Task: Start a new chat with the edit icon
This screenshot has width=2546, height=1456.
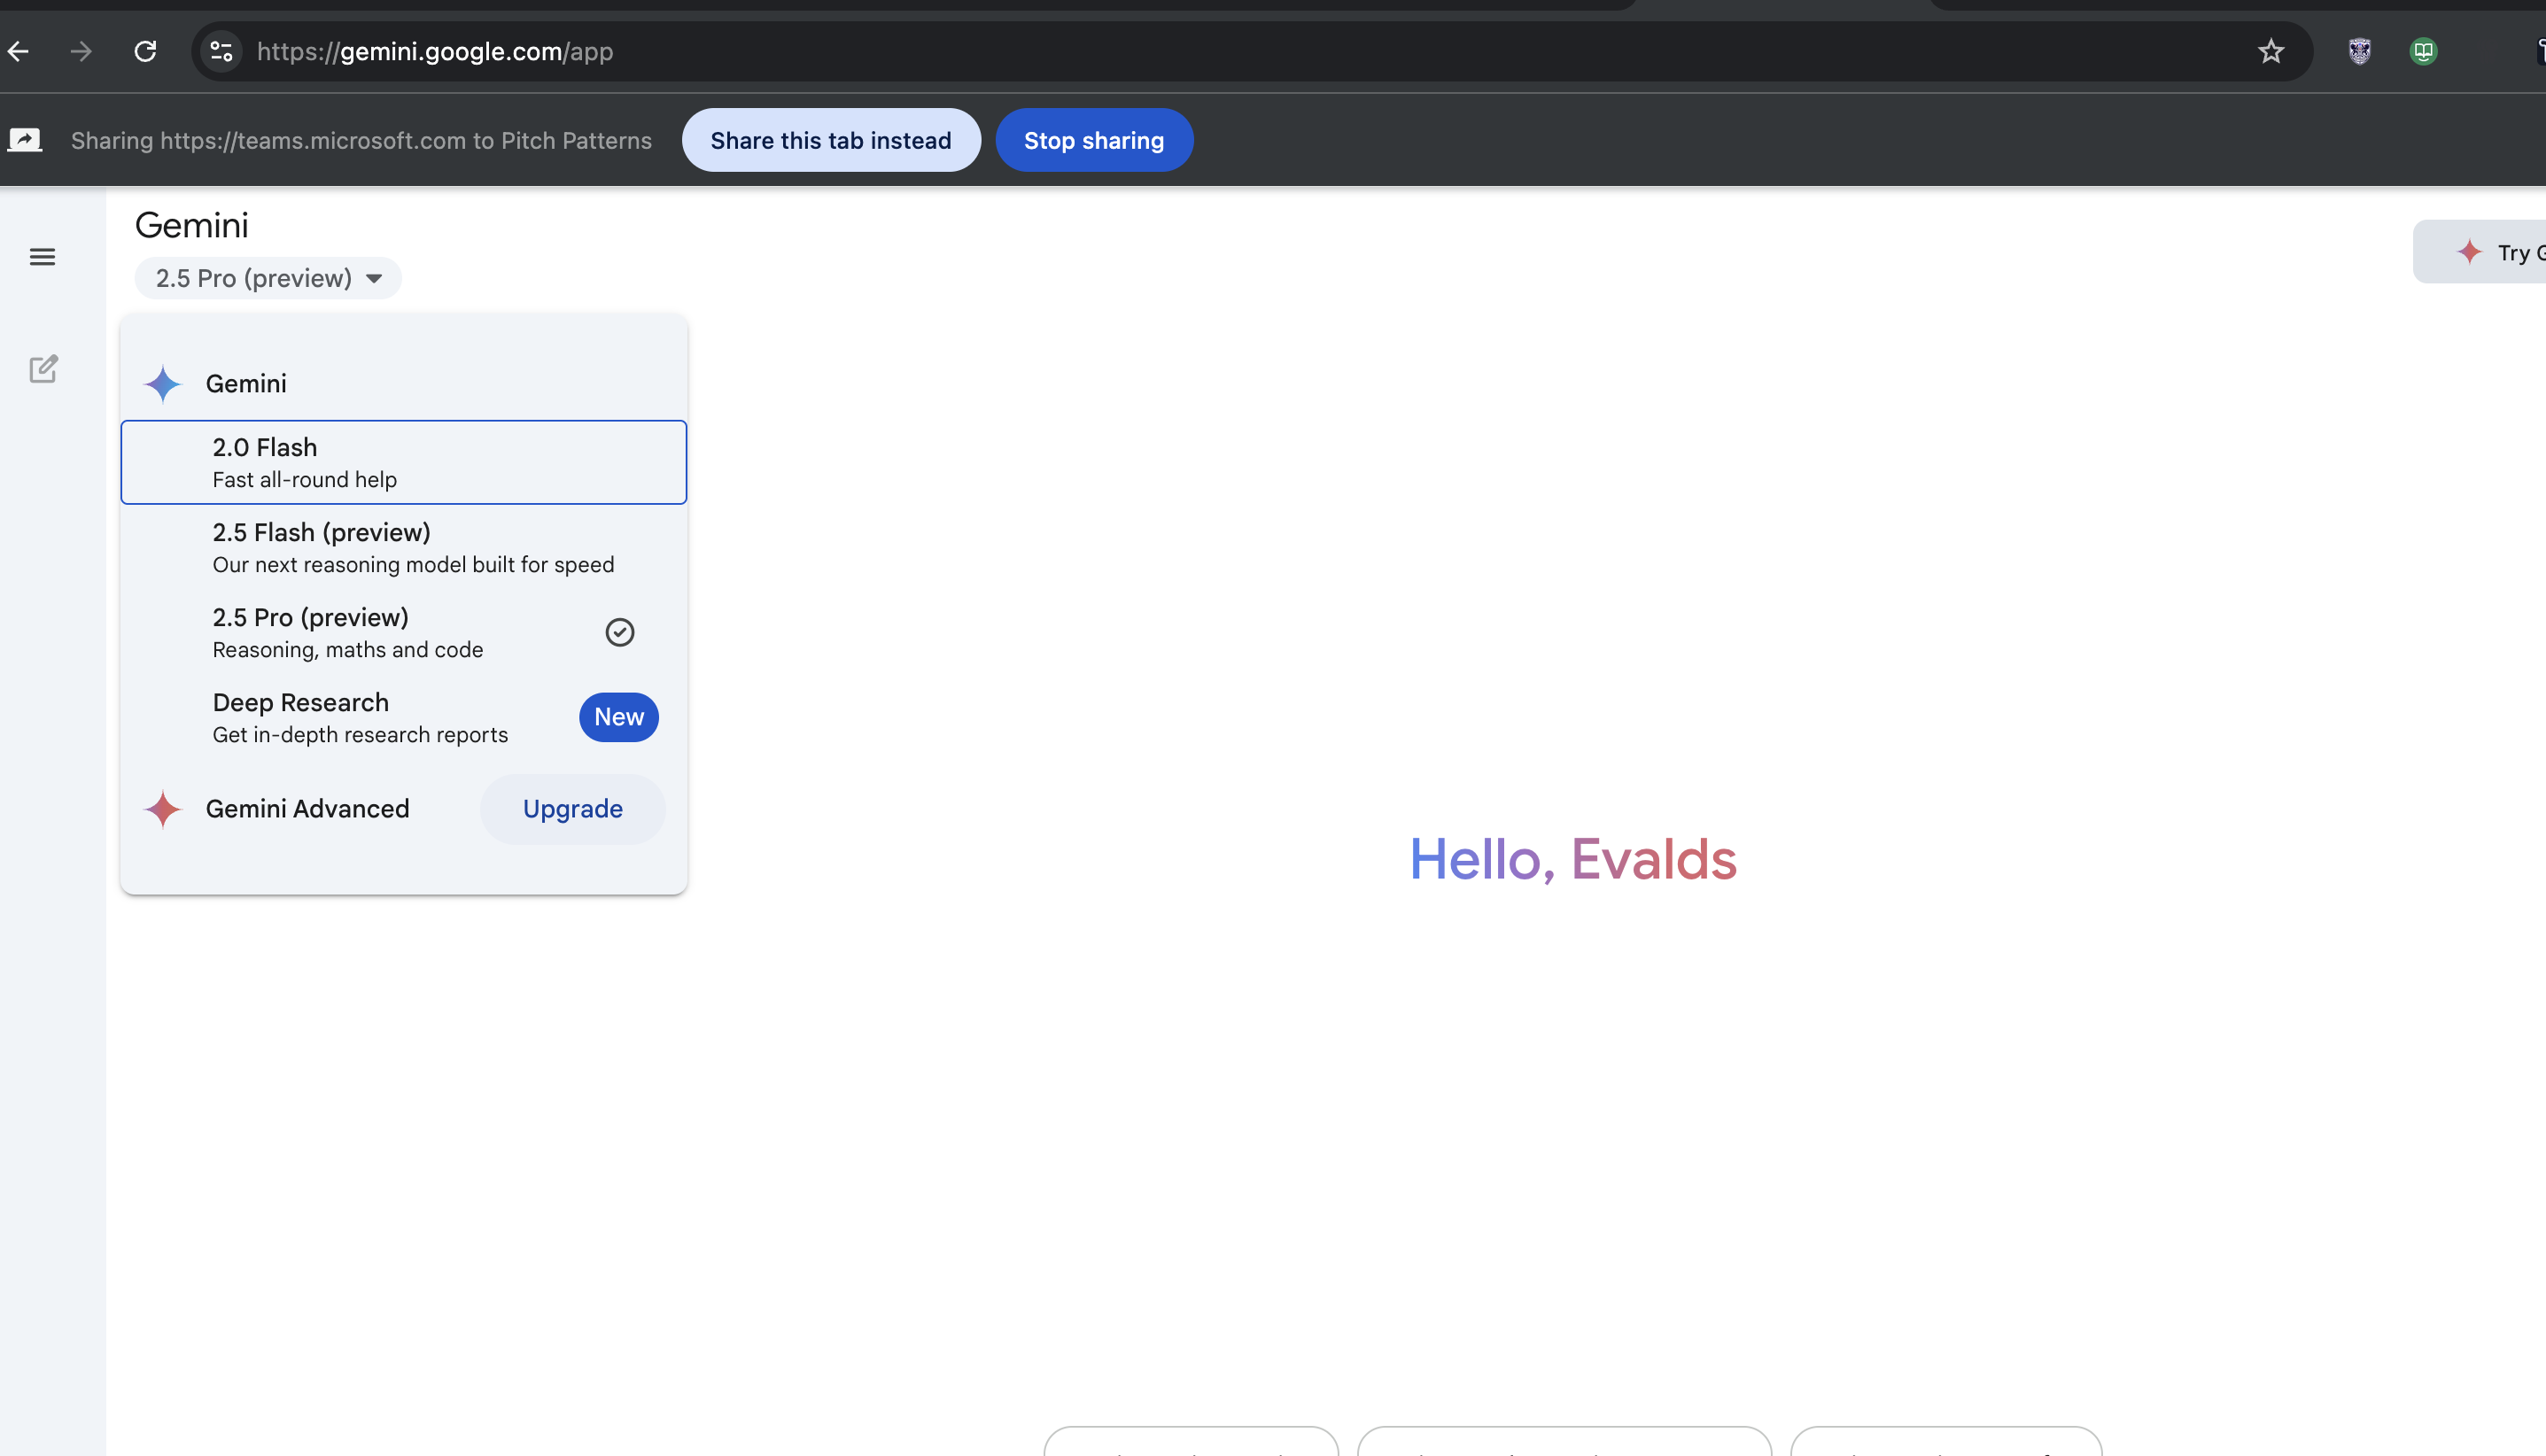Action: [43, 369]
